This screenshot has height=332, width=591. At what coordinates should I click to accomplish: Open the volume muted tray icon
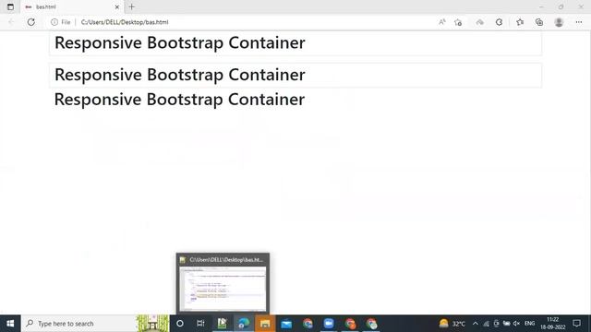tap(517, 324)
